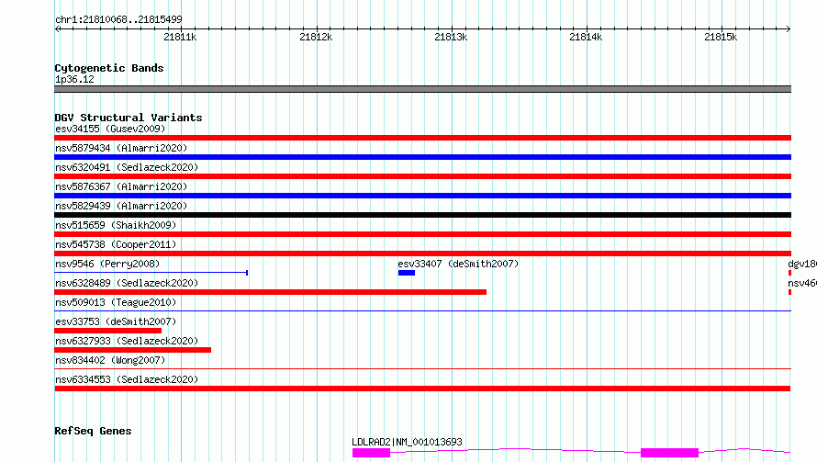The width and height of the screenshot is (817, 462).
Task: Open the nsv6320491 (Sedlazeck2020) label
Action: (127, 167)
